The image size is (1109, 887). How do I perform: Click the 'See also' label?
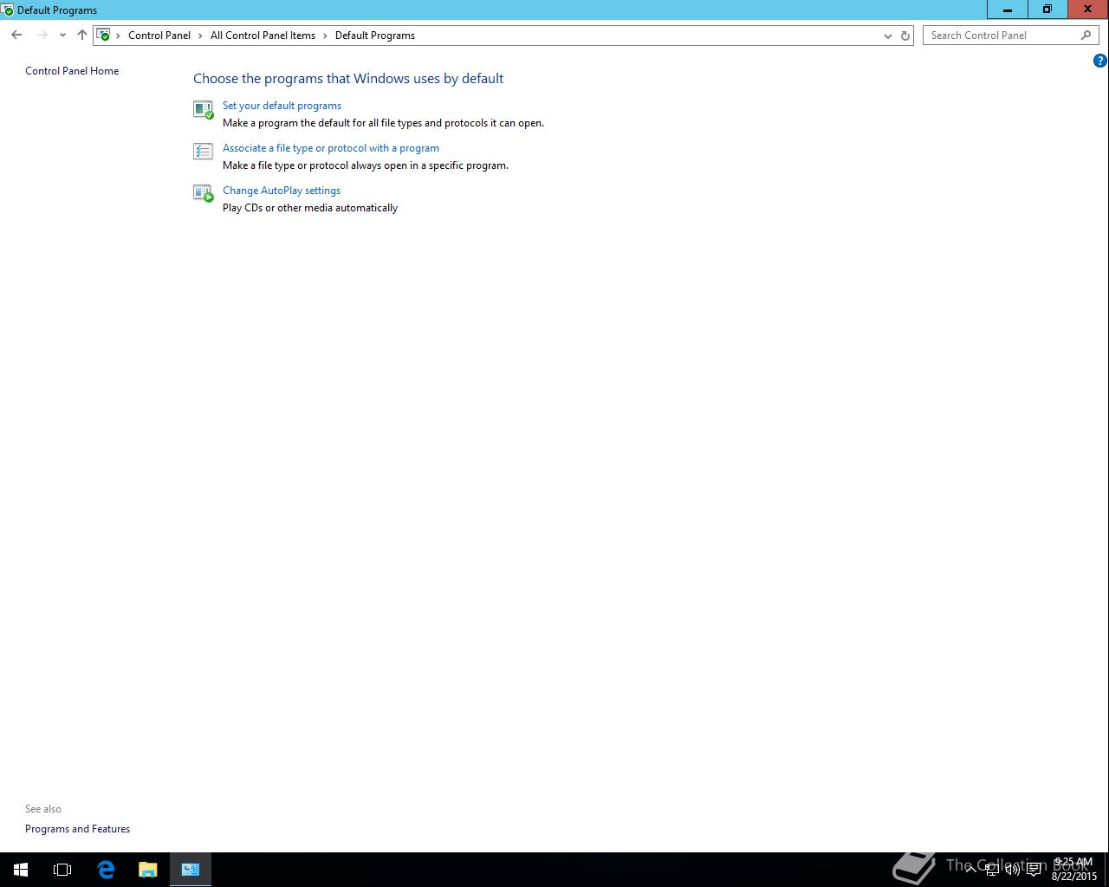(43, 809)
